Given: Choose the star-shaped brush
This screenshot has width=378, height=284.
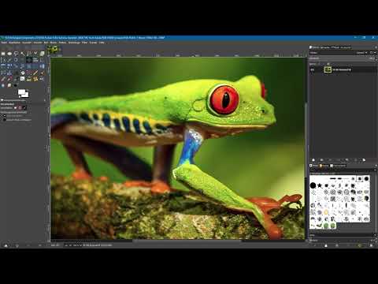Looking at the screenshot, I should [x=320, y=185].
